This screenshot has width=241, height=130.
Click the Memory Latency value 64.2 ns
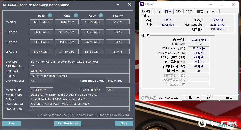click(118, 22)
